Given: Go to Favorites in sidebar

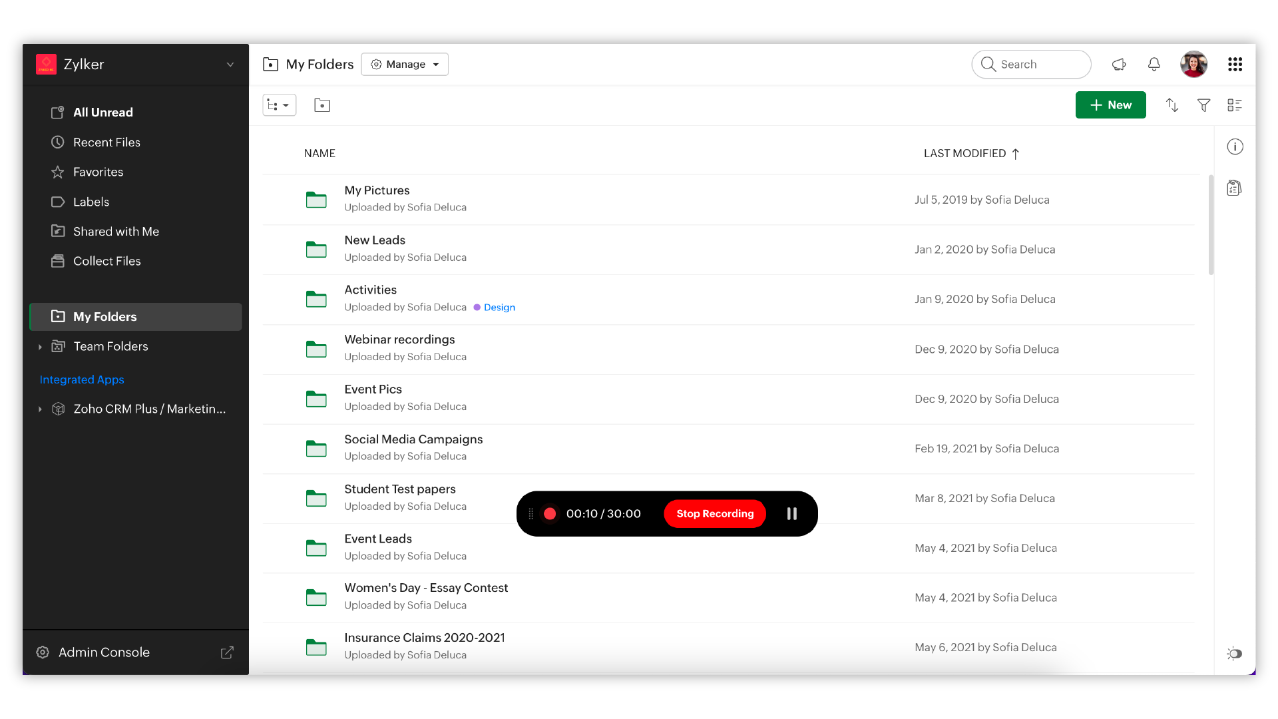Looking at the screenshot, I should tap(98, 172).
